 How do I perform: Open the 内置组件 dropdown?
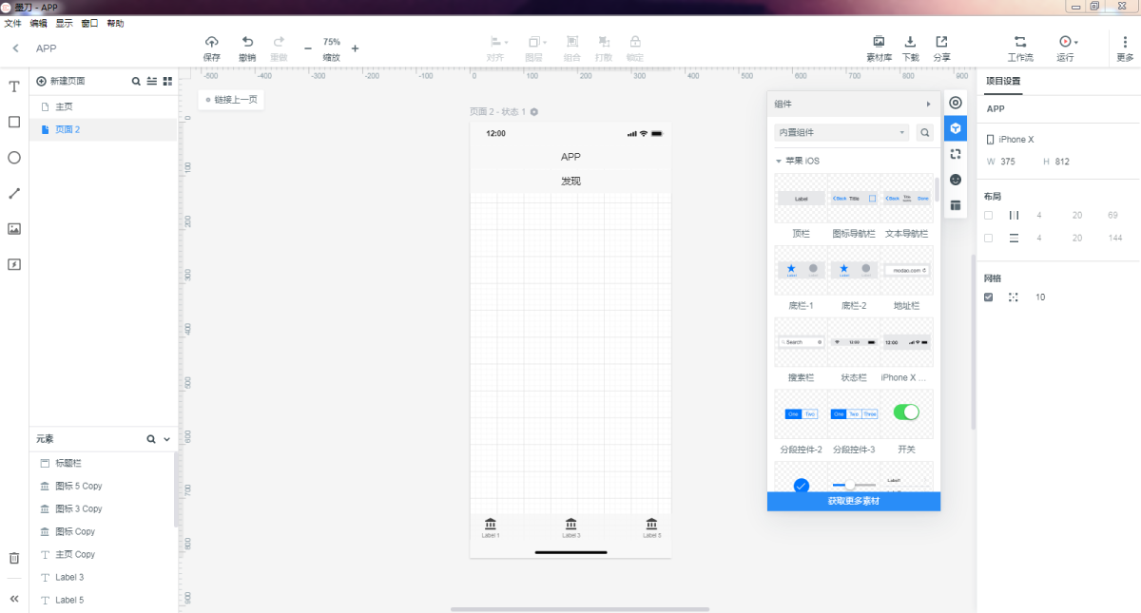tap(842, 133)
